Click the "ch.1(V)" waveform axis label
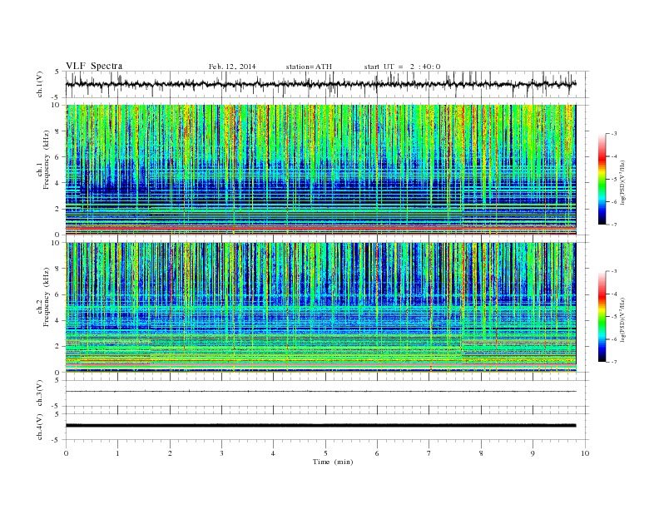The width and height of the screenshot is (659, 509). point(40,84)
